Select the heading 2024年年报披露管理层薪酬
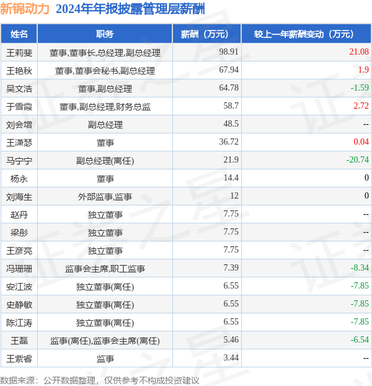 (131, 9)
